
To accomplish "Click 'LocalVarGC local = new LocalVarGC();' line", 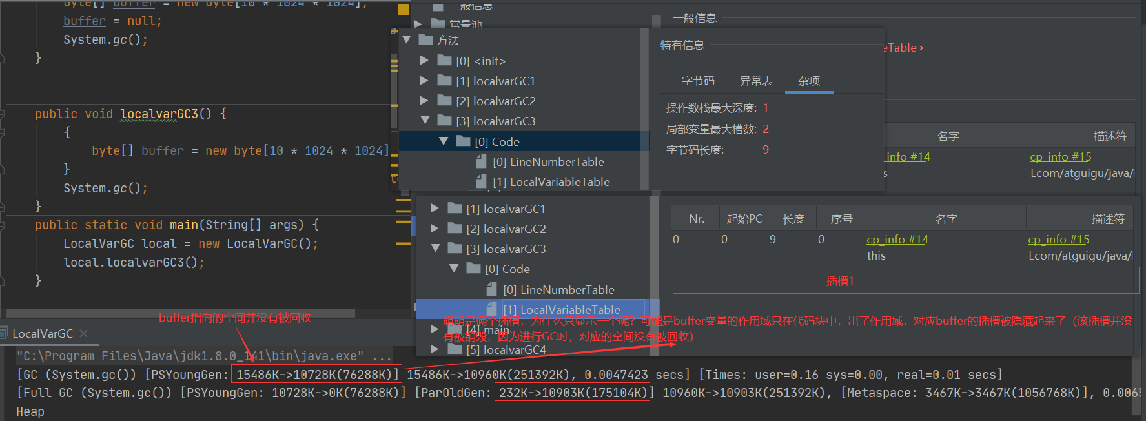I will pos(190,244).
